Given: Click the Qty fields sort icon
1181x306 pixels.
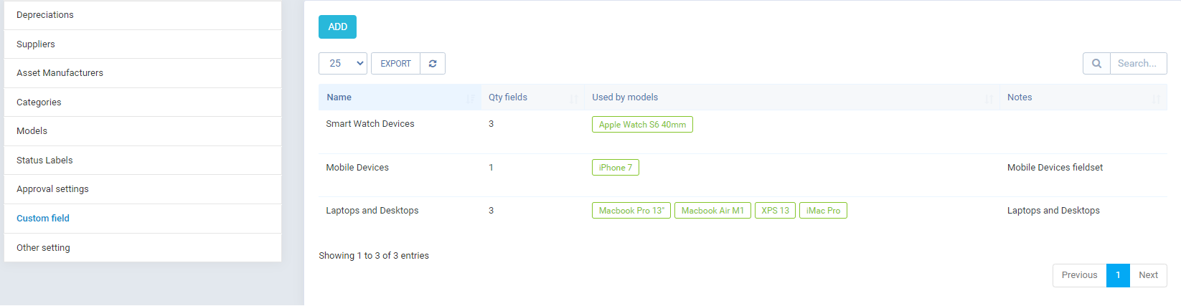Looking at the screenshot, I should [574, 98].
